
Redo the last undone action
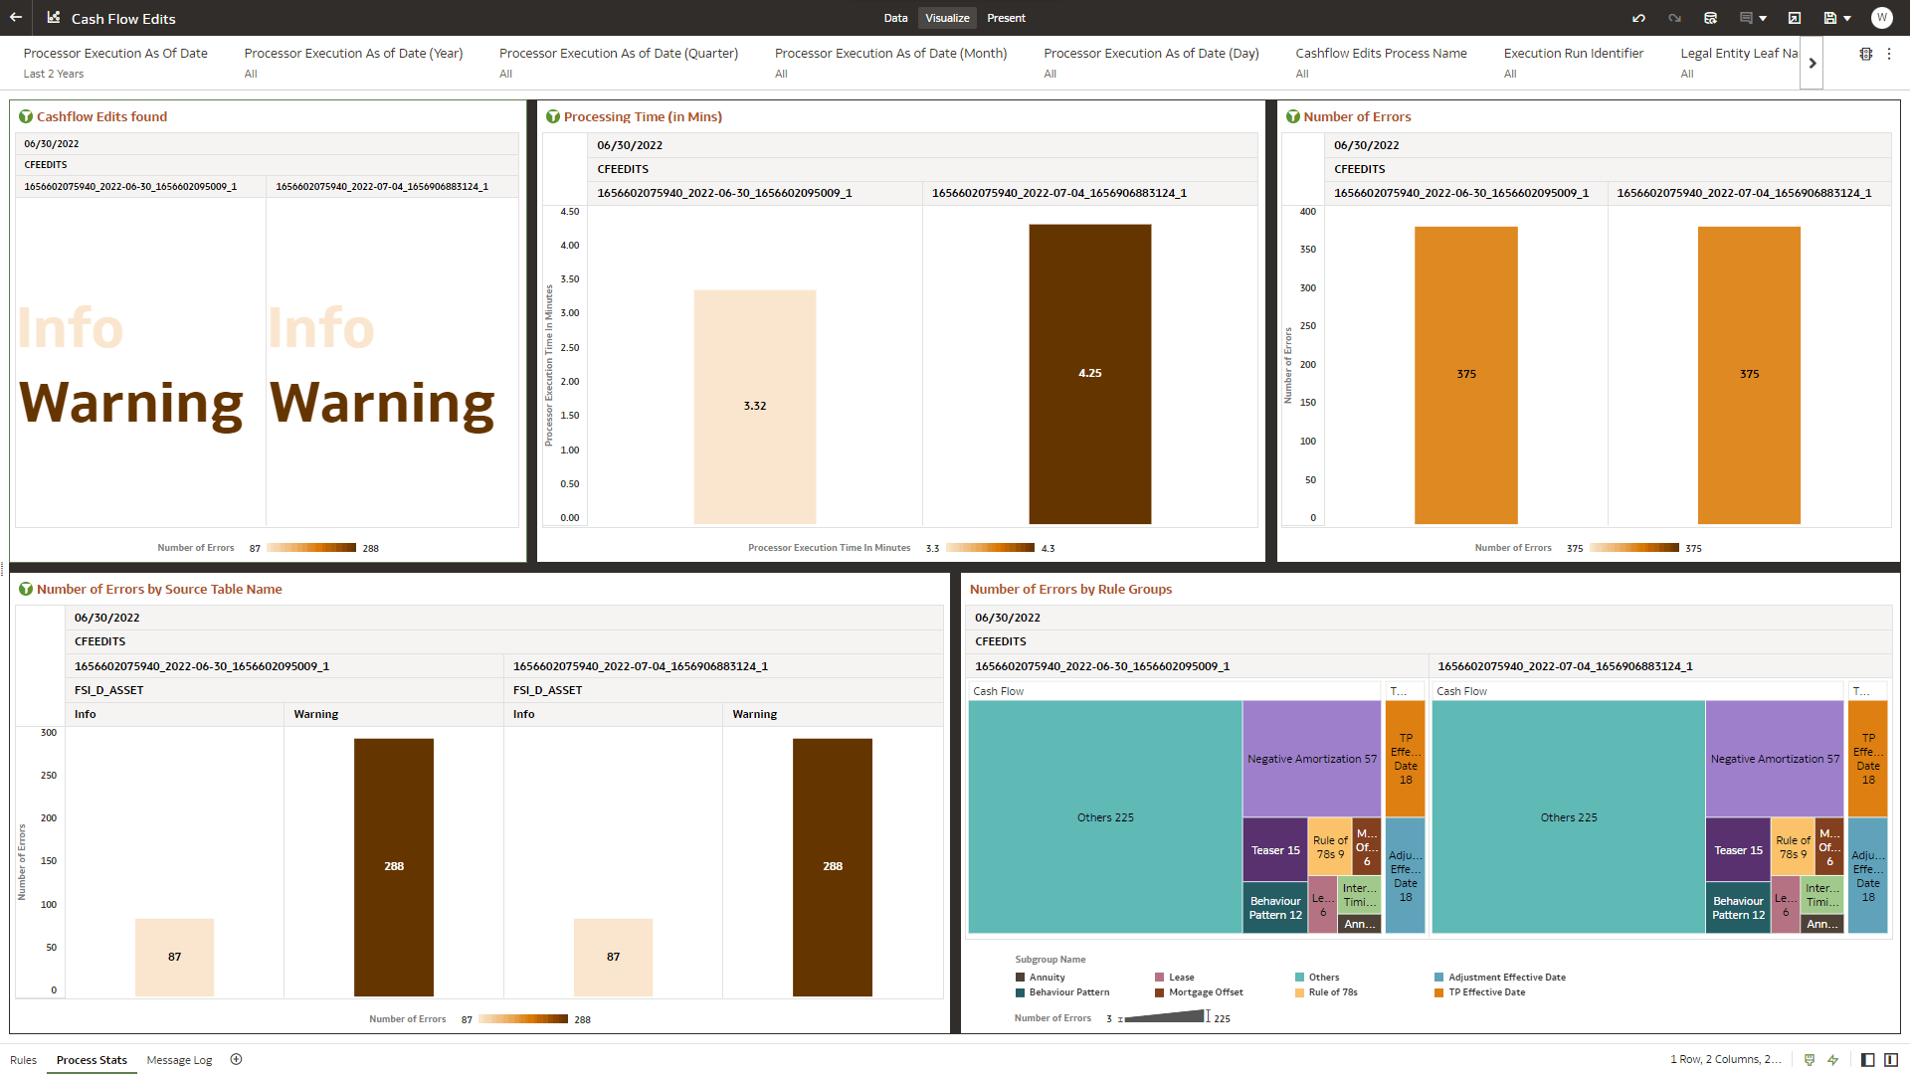[x=1674, y=18]
